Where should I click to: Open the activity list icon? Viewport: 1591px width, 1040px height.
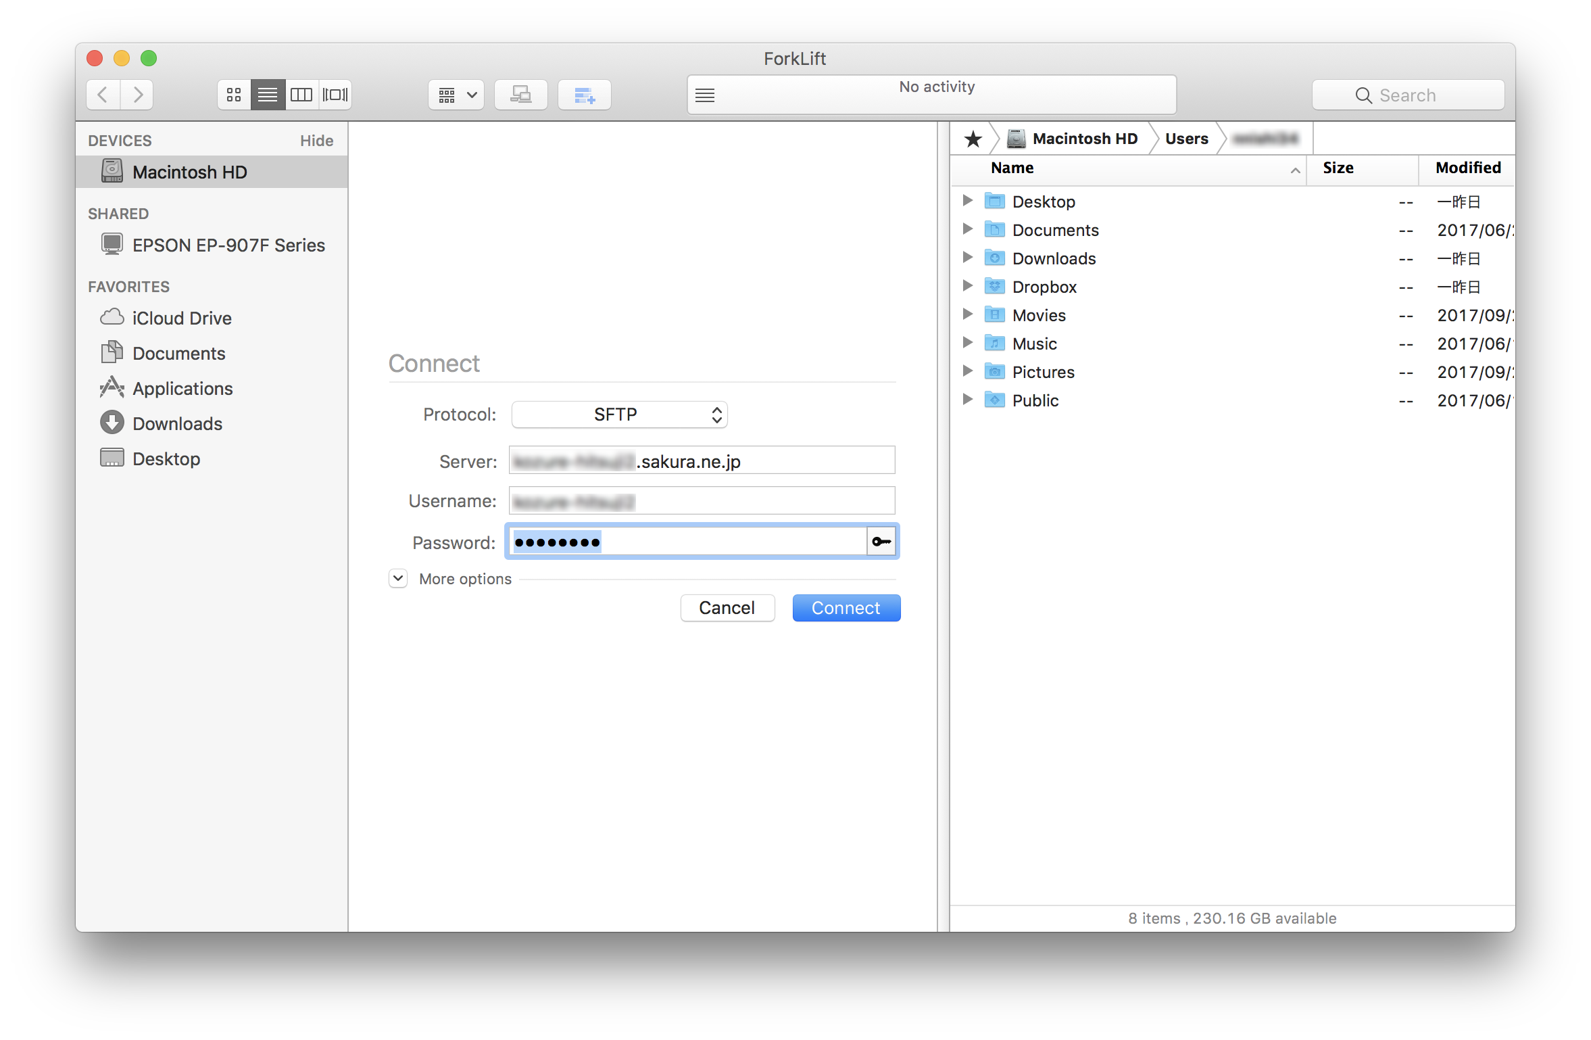click(705, 95)
